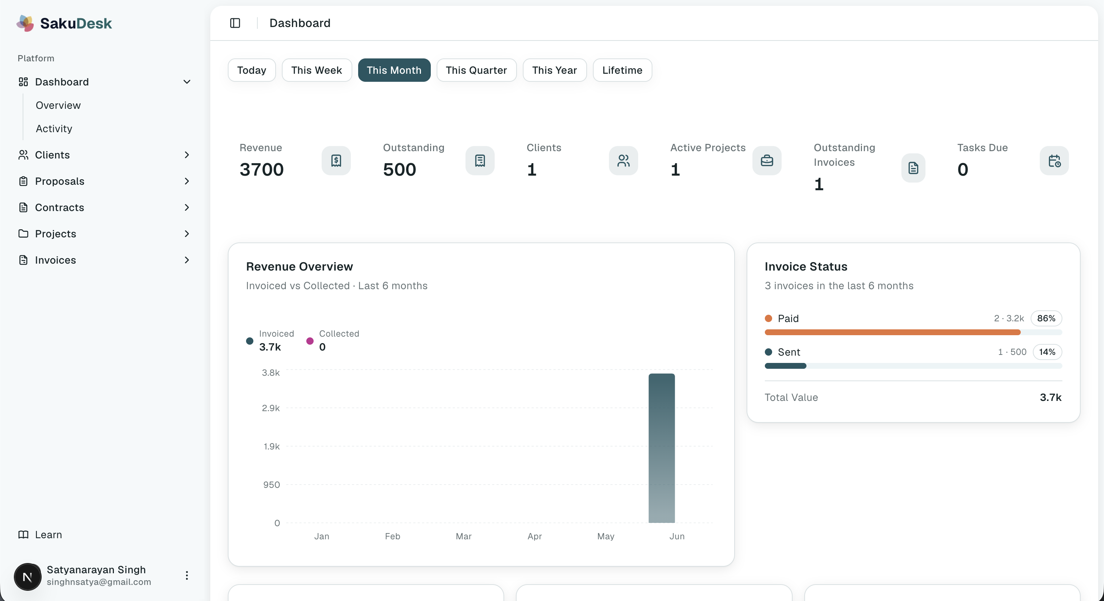Image resolution: width=1104 pixels, height=601 pixels.
Task: Expand the Projects menu chevron
Action: coord(187,234)
